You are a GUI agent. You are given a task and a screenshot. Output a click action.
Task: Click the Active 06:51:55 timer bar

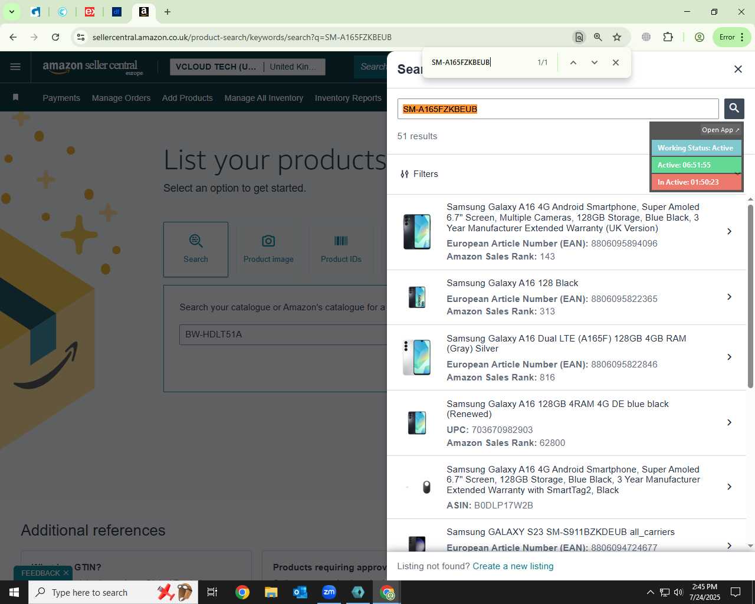tap(696, 165)
